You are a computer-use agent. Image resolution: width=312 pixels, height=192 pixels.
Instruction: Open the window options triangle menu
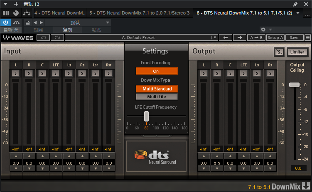tap(5, 4)
